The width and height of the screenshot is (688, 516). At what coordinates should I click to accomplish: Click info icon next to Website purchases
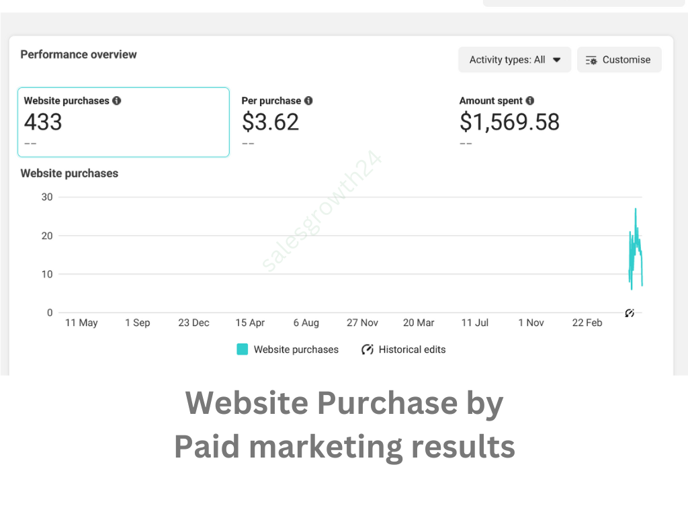point(117,101)
